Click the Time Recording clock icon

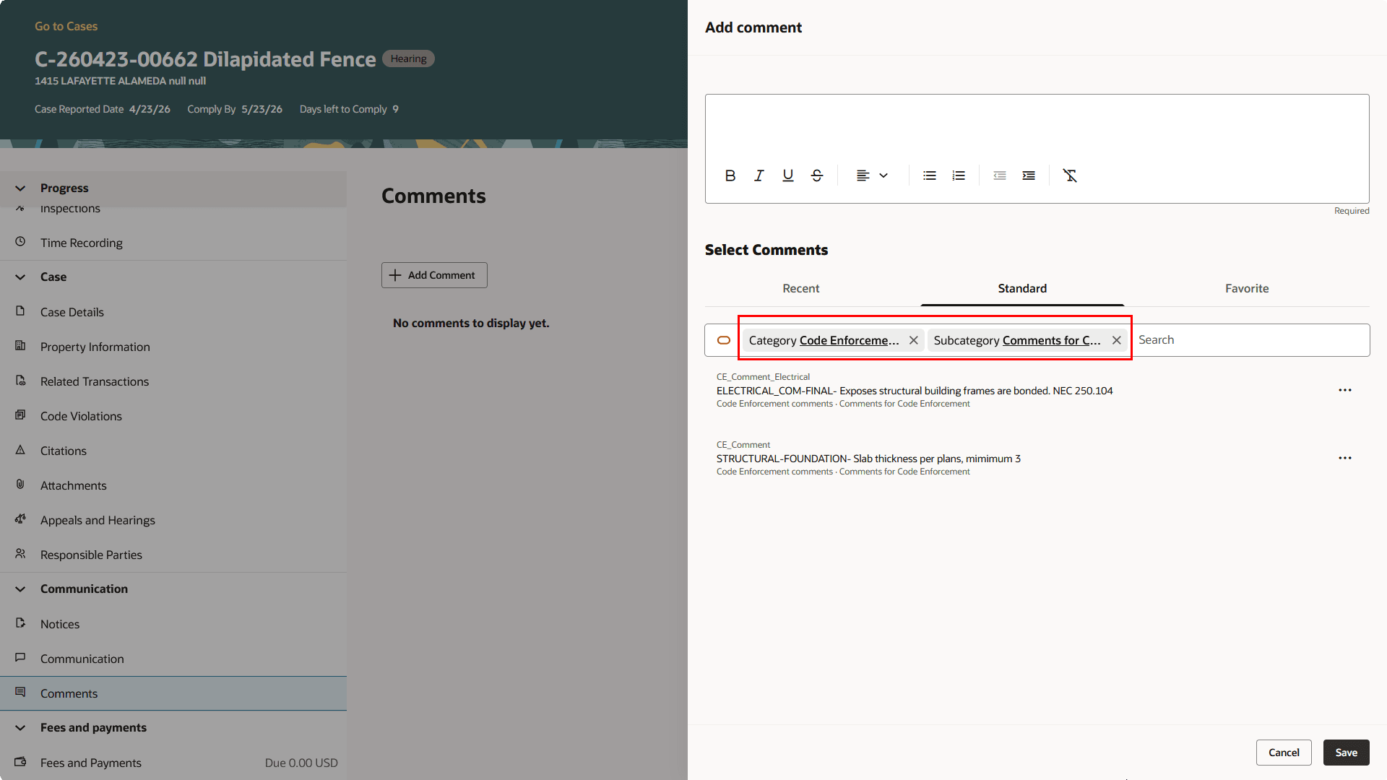[x=20, y=242]
